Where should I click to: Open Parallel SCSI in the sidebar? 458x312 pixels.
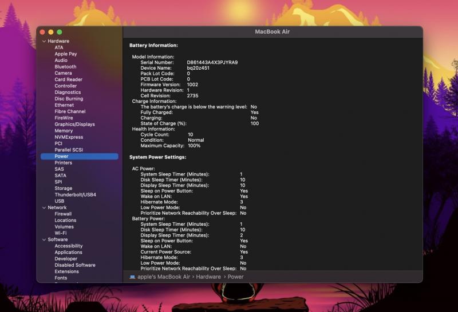click(x=69, y=150)
